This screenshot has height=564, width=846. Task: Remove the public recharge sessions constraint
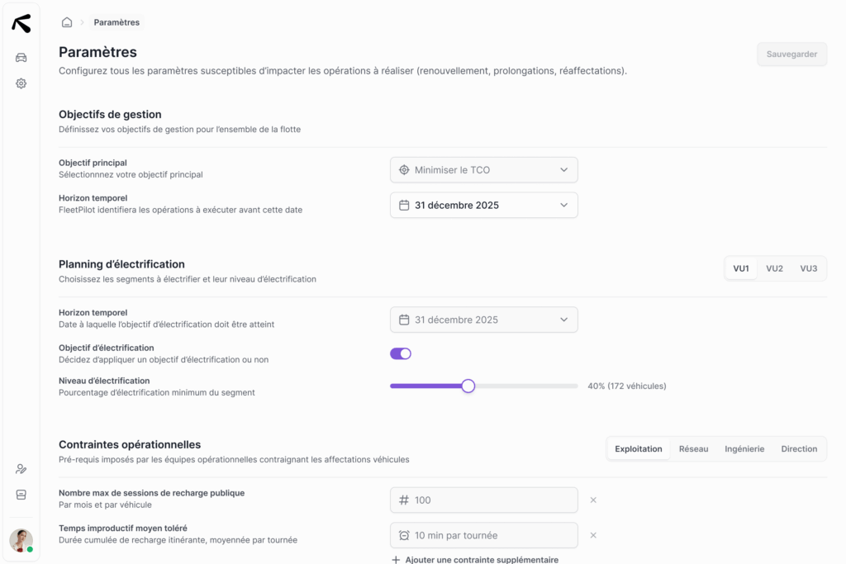click(x=593, y=500)
